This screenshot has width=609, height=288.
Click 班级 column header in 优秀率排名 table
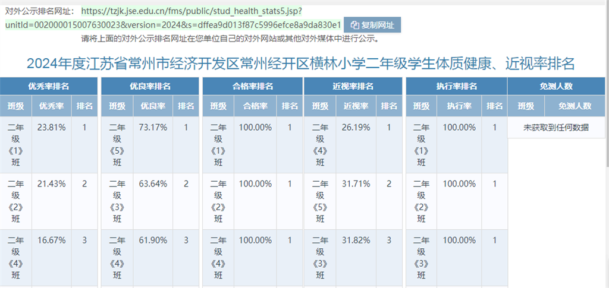[x=16, y=106]
